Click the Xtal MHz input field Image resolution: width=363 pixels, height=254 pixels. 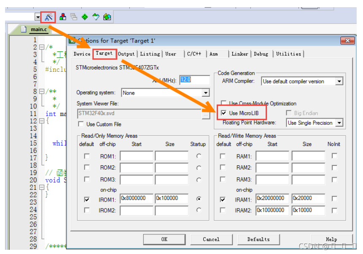(x=194, y=80)
